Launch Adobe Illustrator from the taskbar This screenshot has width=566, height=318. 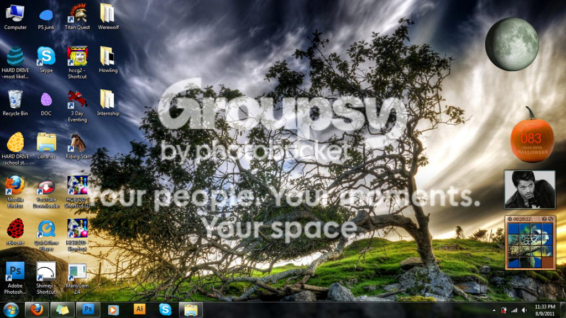(x=139, y=310)
